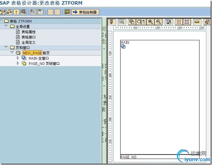The height and width of the screenshot is (165, 212).
Task: Select the 全局设置 tree folder
Action: coord(23,27)
